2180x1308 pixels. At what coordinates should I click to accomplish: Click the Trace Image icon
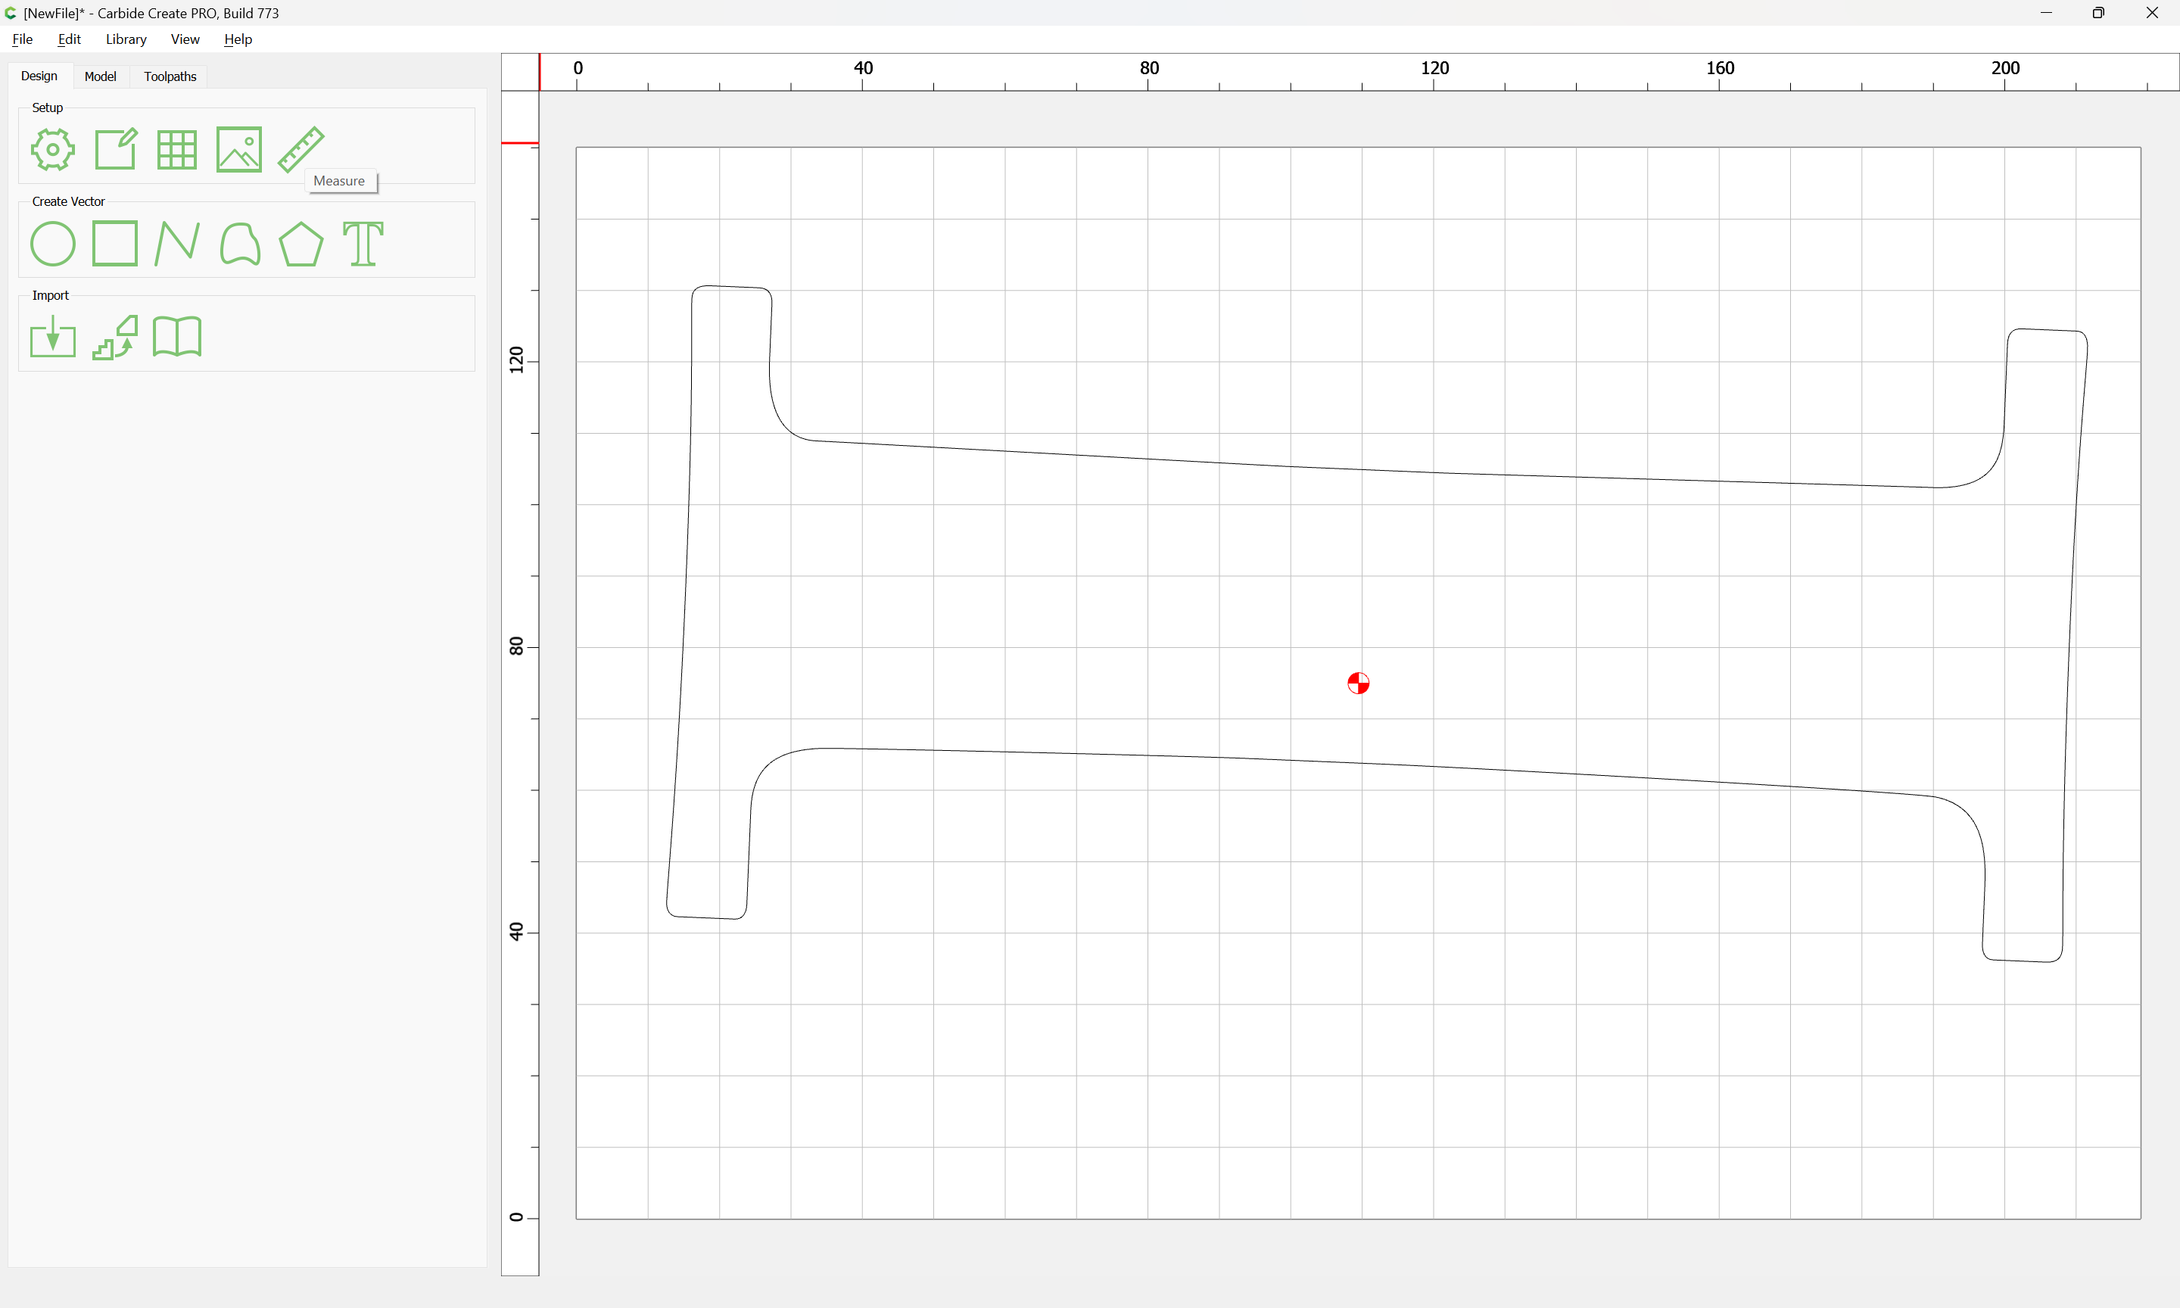pyautogui.click(x=115, y=337)
